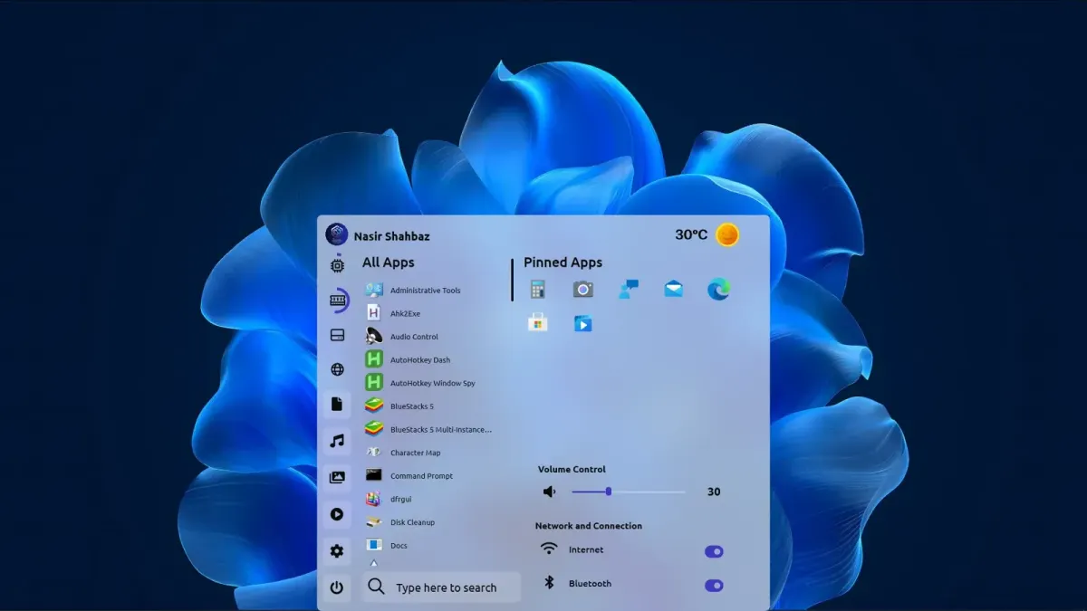Click the volume value 30

click(714, 492)
